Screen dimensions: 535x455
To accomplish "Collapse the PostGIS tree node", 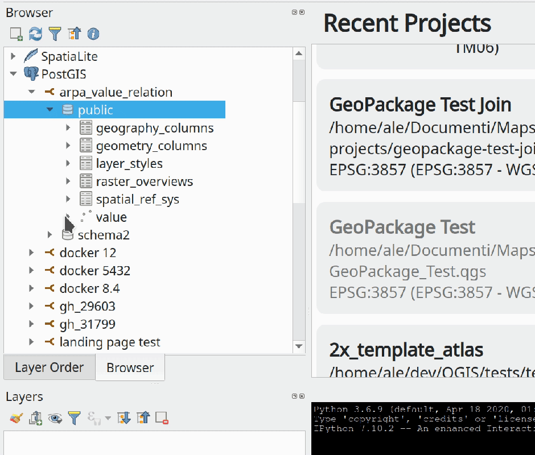I will click(x=14, y=75).
